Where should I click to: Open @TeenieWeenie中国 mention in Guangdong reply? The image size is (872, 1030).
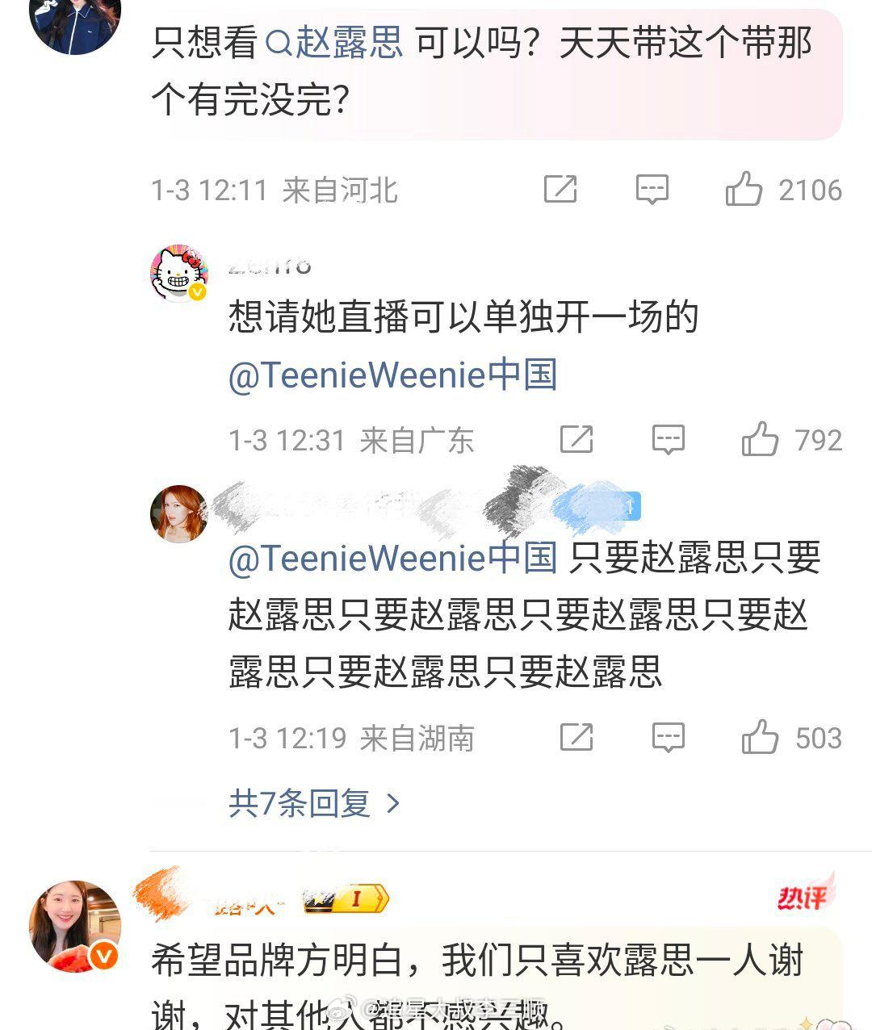(392, 375)
